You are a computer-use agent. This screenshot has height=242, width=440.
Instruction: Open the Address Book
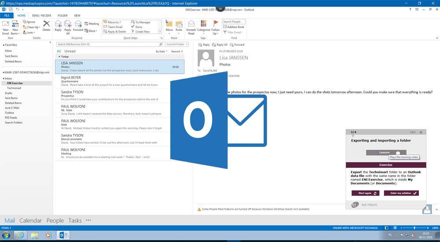(235, 27)
